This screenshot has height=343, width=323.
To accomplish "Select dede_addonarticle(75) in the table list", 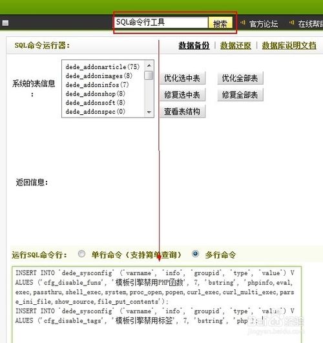I will pyautogui.click(x=103, y=67).
